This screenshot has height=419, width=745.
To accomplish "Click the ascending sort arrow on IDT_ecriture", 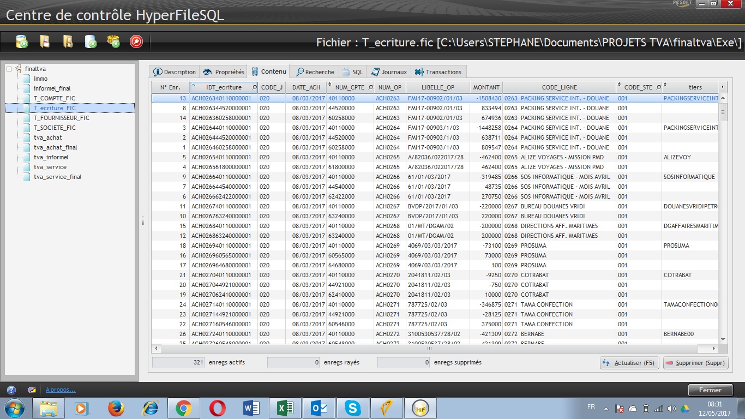I will [x=193, y=85].
